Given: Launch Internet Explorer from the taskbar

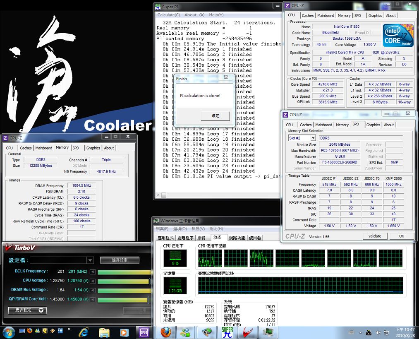Looking at the screenshot, I should point(84,332).
